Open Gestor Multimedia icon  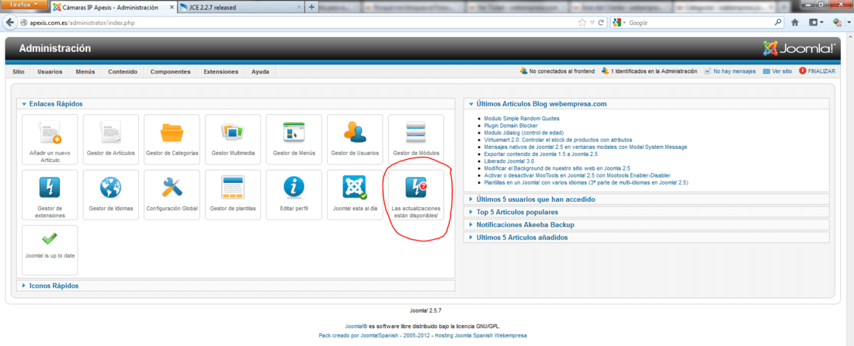coord(233,139)
